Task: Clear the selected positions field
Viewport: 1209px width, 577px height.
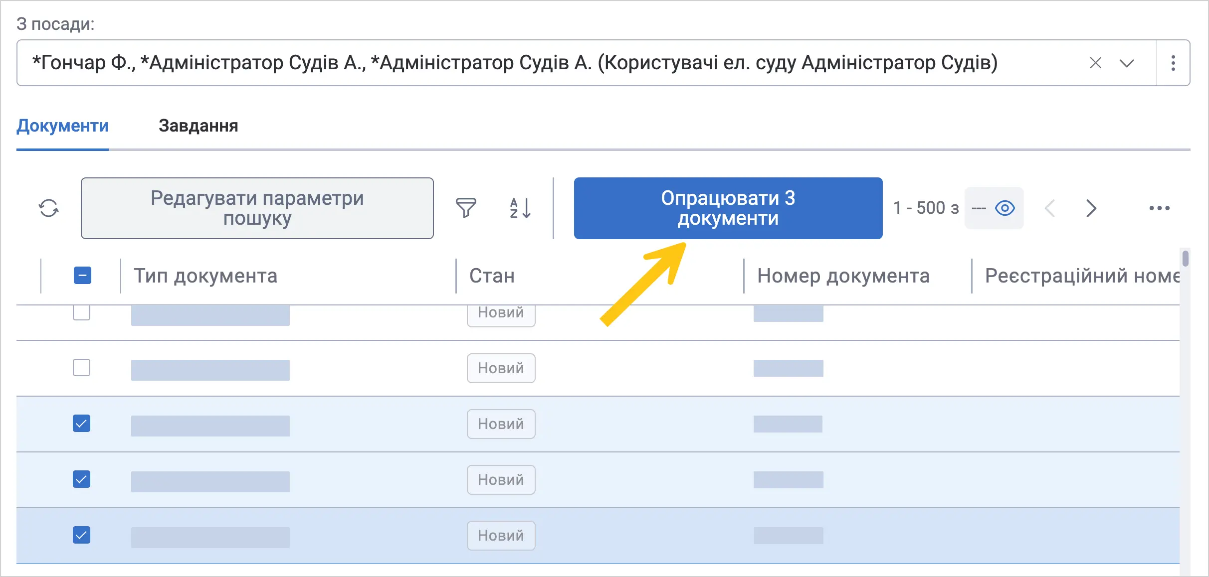Action: coord(1095,63)
